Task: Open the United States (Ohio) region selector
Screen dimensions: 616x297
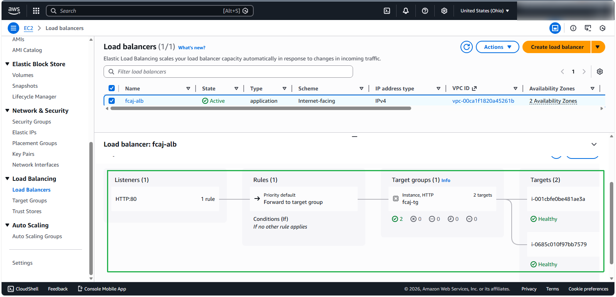Action: pyautogui.click(x=485, y=11)
